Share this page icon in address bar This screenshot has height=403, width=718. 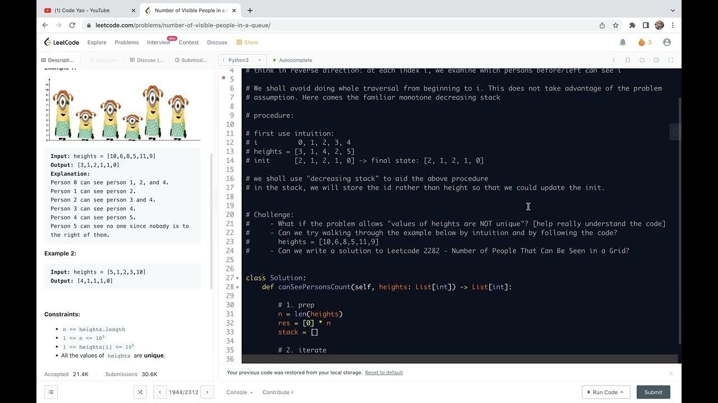602,25
